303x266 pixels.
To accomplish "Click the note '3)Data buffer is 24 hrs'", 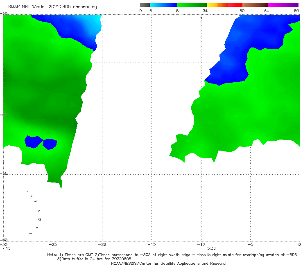I will 94,259.
